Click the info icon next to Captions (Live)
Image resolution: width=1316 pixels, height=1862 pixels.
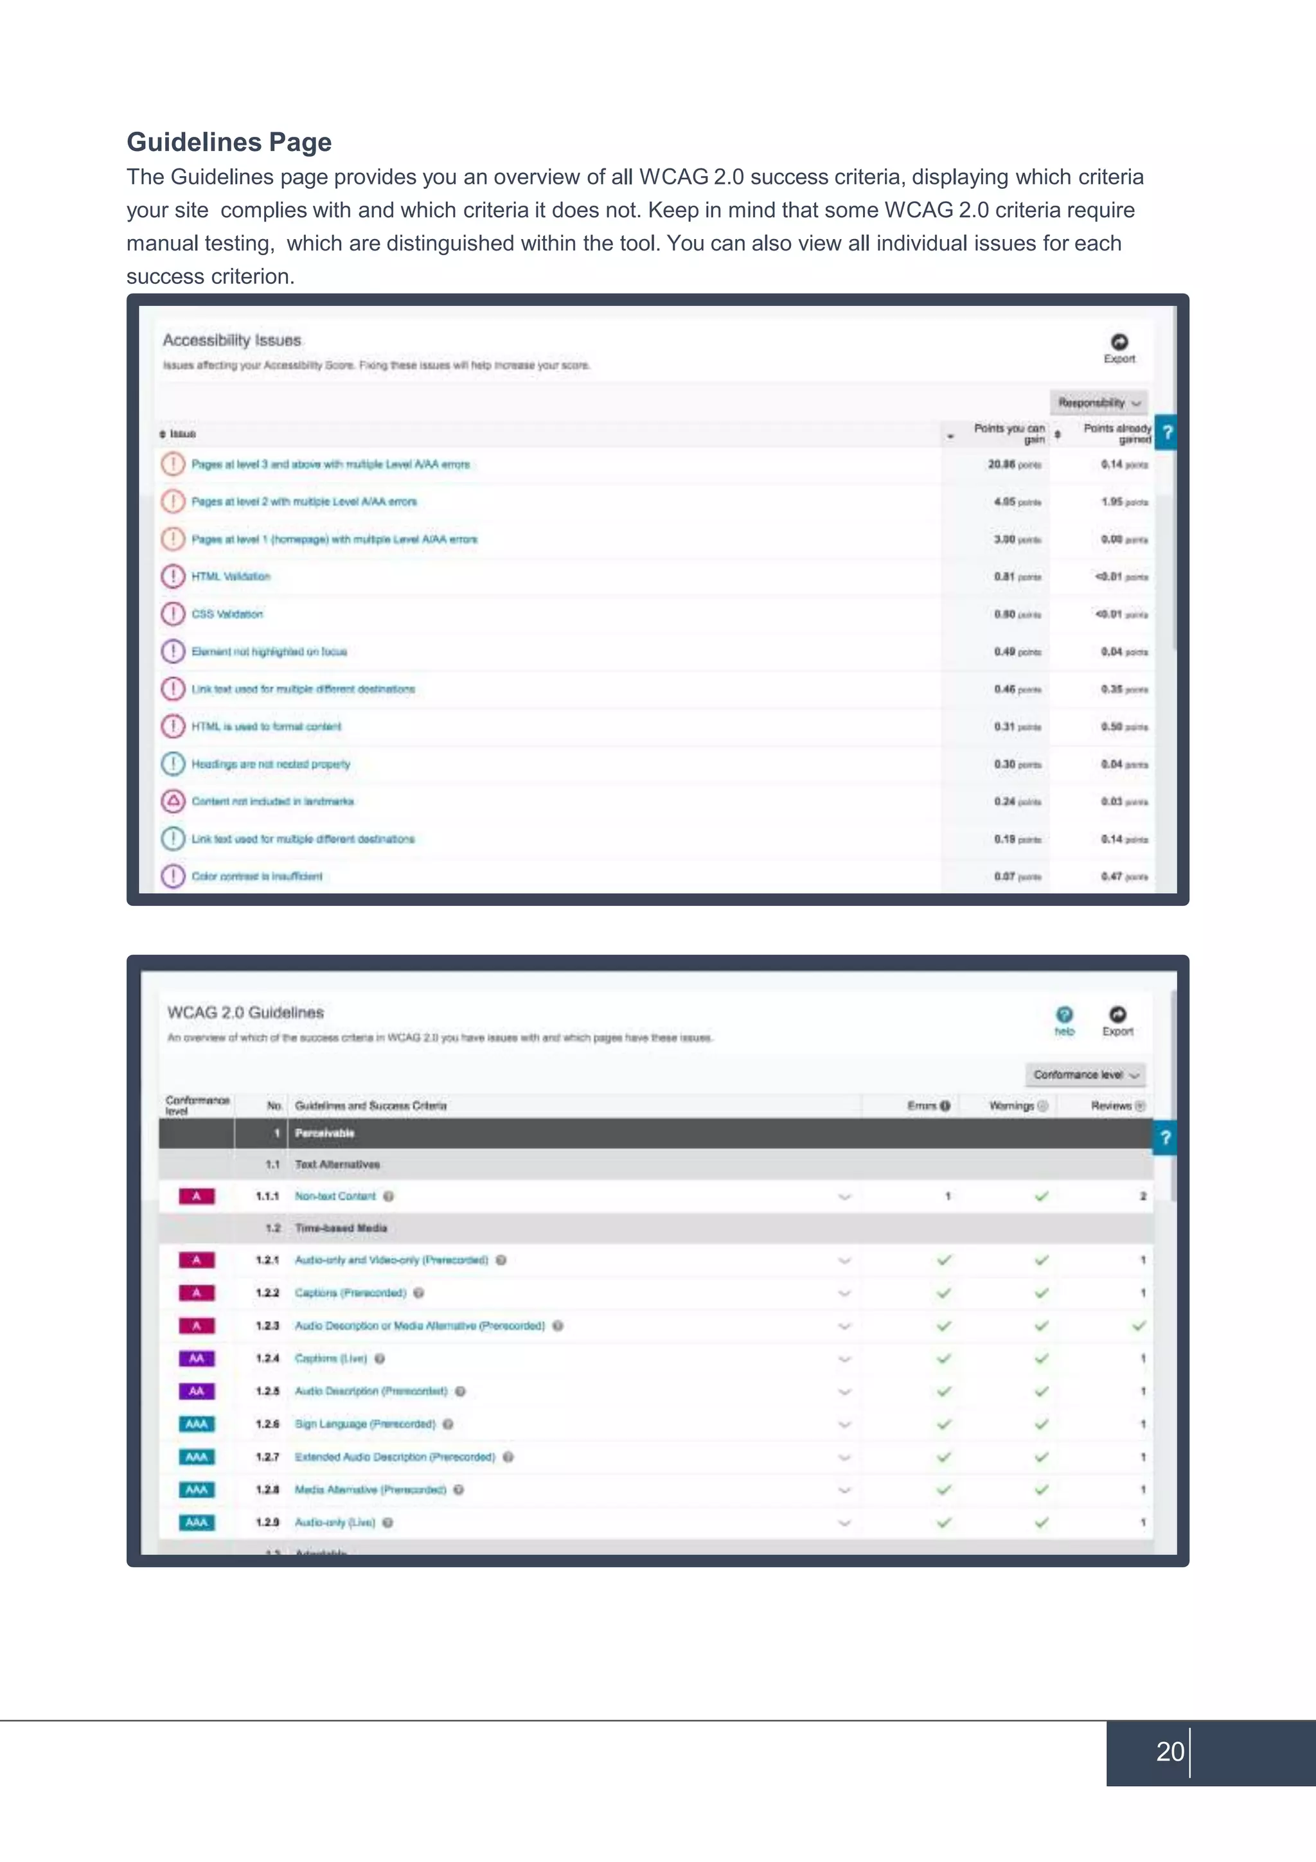tap(380, 1358)
